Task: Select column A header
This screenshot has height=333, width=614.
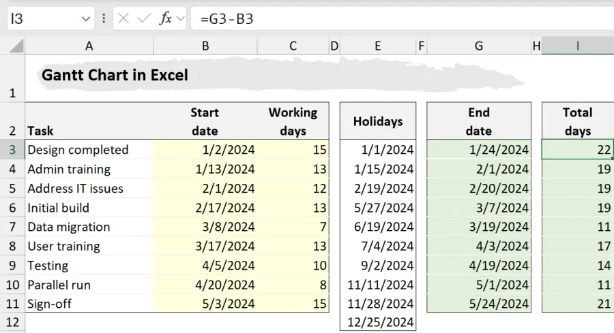Action: click(89, 46)
